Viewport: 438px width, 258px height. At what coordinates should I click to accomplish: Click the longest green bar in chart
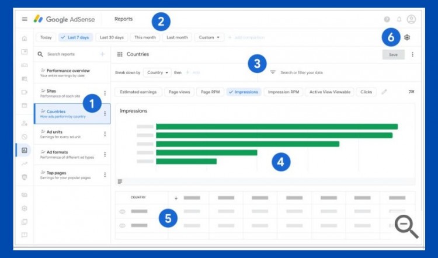point(277,127)
